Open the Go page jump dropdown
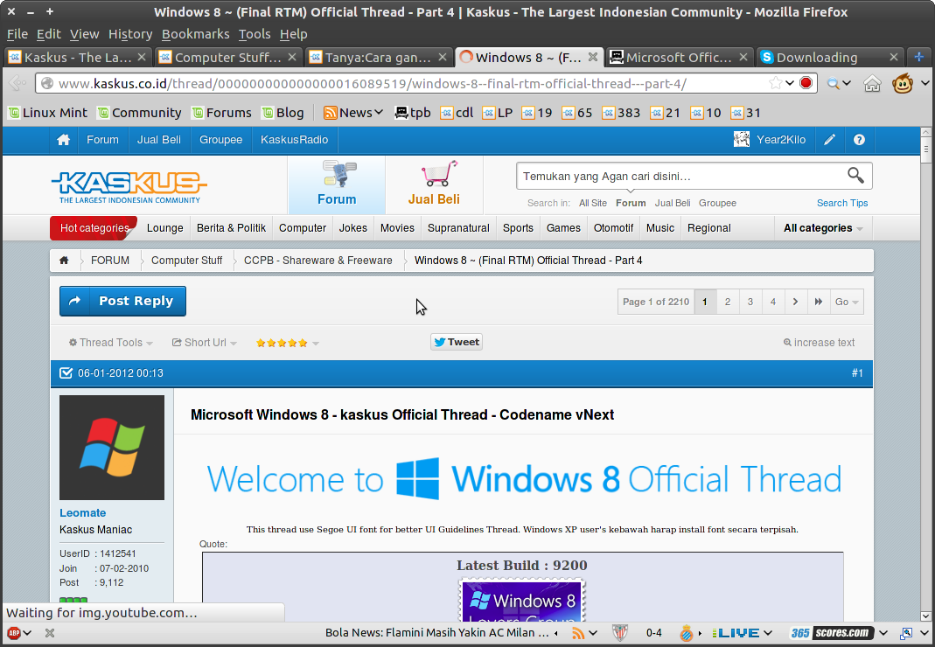Viewport: 935px width, 647px height. (846, 302)
